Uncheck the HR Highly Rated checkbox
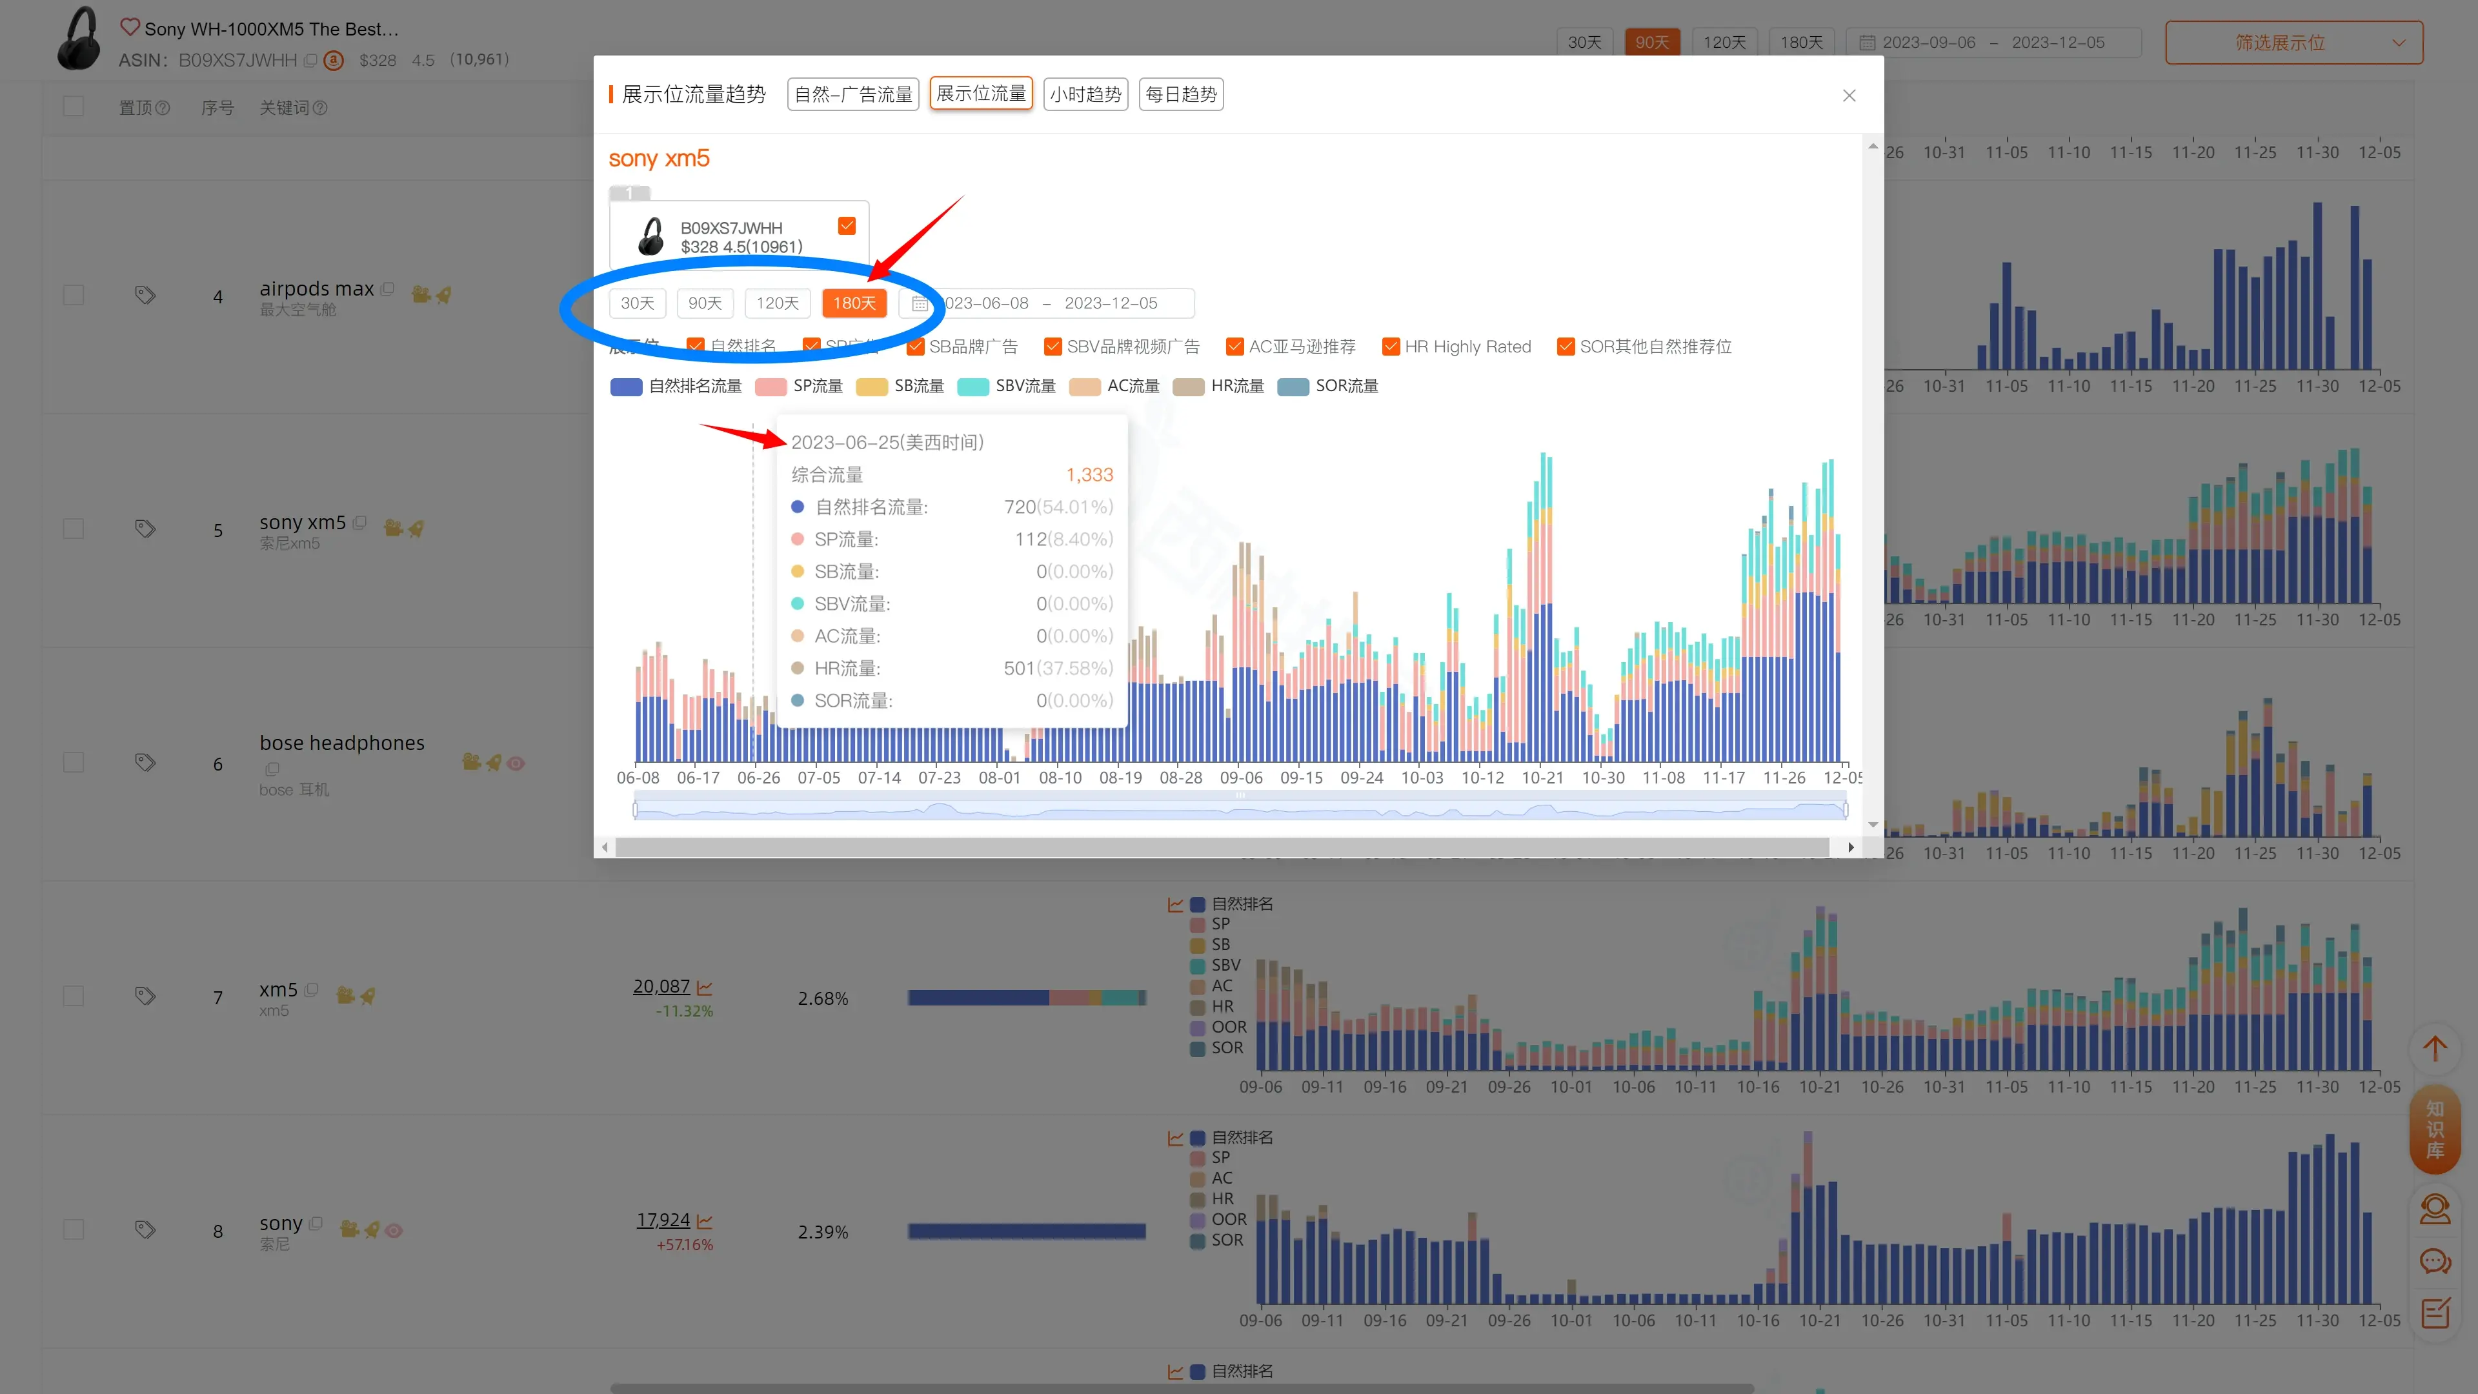This screenshot has height=1394, width=2478. (x=1390, y=347)
